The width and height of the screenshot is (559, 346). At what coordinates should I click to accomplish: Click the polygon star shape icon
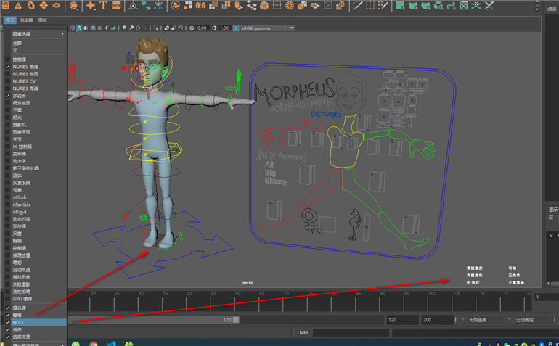[x=91, y=6]
